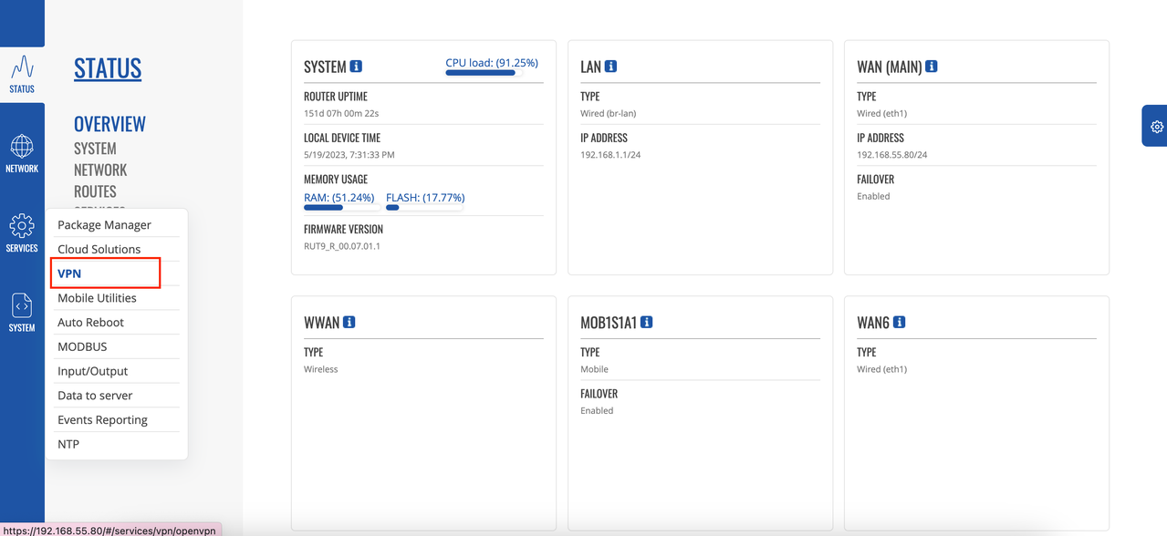Image resolution: width=1167 pixels, height=536 pixels.
Task: Select the MODBUS menu entry
Action: (x=82, y=346)
